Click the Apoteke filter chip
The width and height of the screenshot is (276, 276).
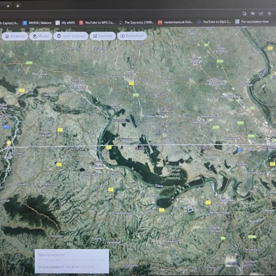click(x=103, y=36)
